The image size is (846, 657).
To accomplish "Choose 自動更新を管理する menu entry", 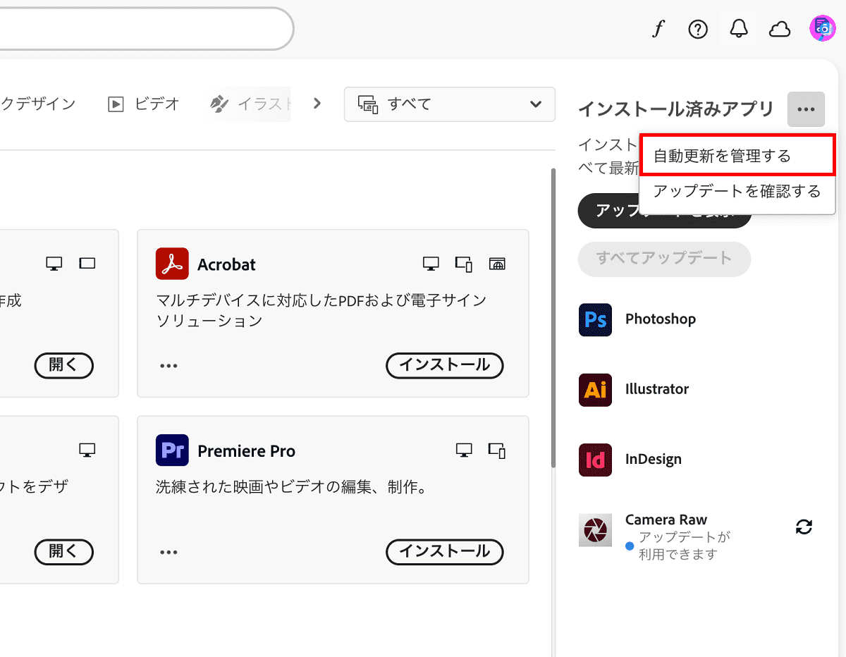I will click(x=737, y=155).
